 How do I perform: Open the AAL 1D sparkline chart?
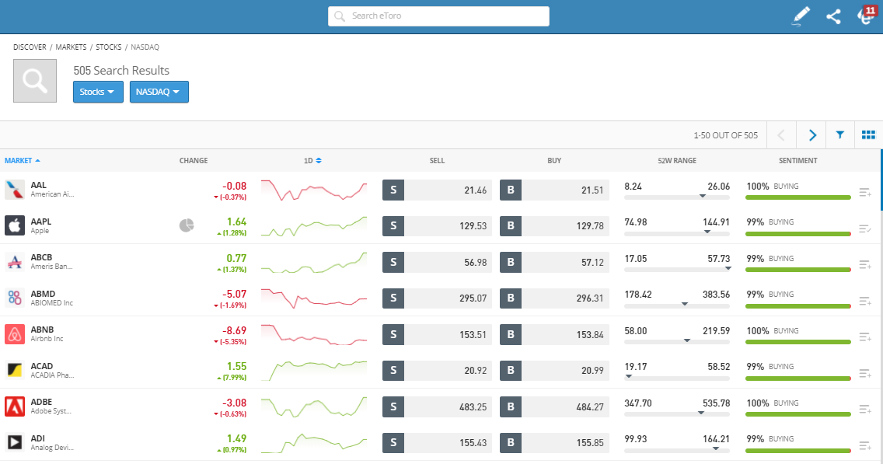[x=314, y=190]
